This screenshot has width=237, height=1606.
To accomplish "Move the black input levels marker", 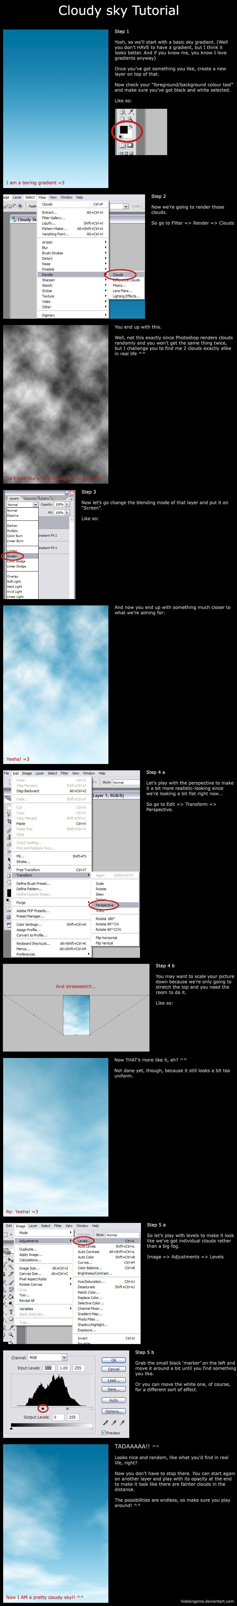I will click(x=43, y=1409).
